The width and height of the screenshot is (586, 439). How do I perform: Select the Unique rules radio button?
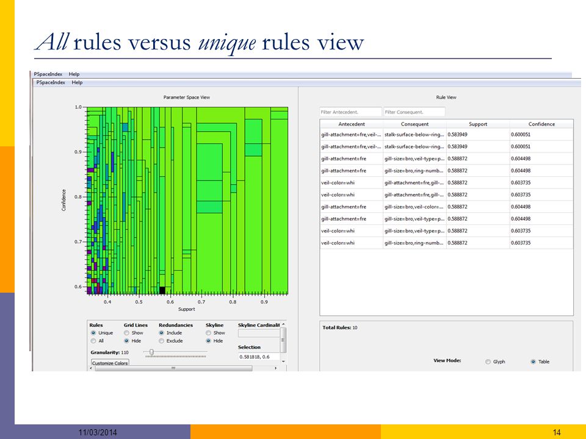tap(93, 333)
